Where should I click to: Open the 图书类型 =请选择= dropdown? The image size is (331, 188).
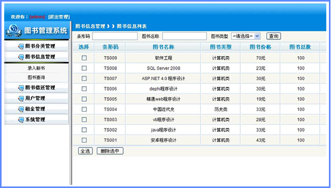pyautogui.click(x=246, y=36)
